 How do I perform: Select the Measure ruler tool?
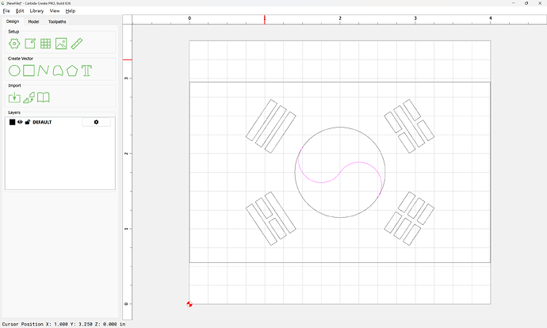(x=77, y=44)
